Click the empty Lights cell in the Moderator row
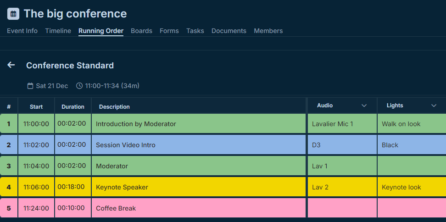 click(412, 166)
